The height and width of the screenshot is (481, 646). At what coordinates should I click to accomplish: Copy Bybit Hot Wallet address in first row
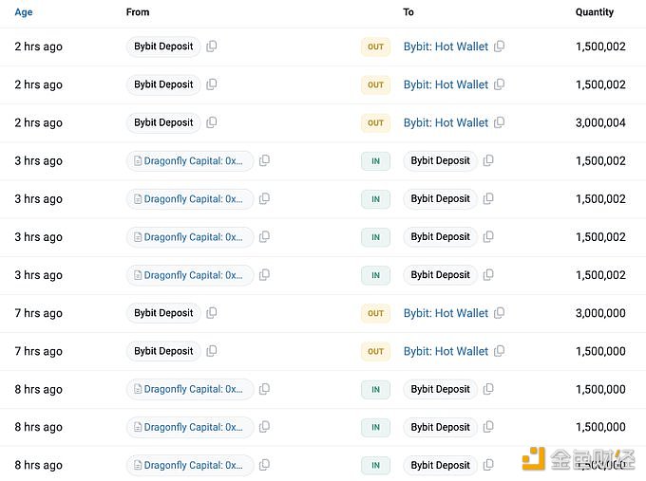point(499,46)
